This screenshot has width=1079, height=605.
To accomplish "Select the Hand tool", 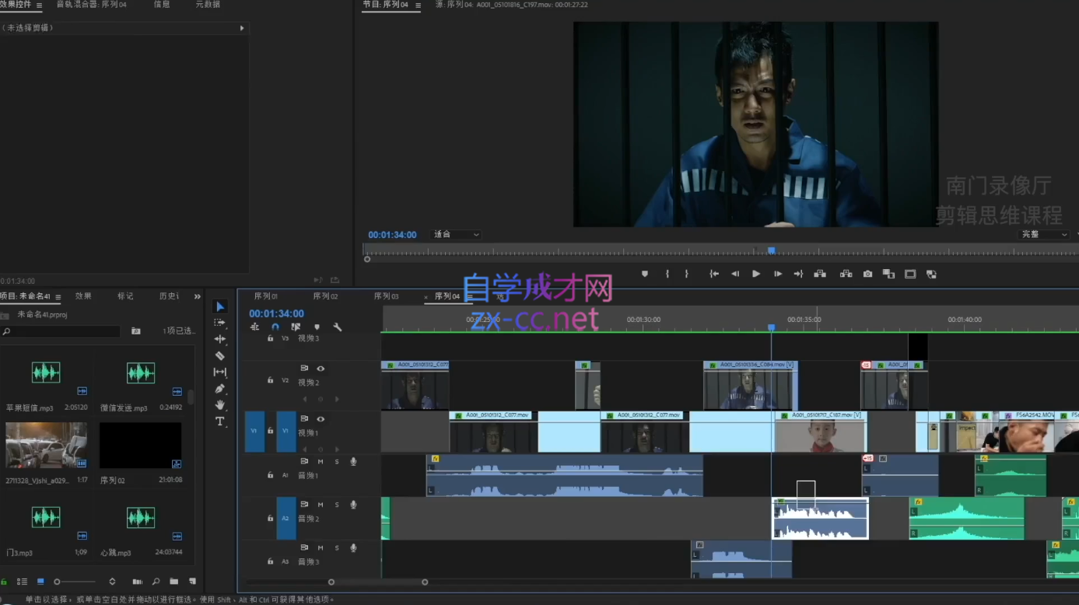I will (x=220, y=404).
